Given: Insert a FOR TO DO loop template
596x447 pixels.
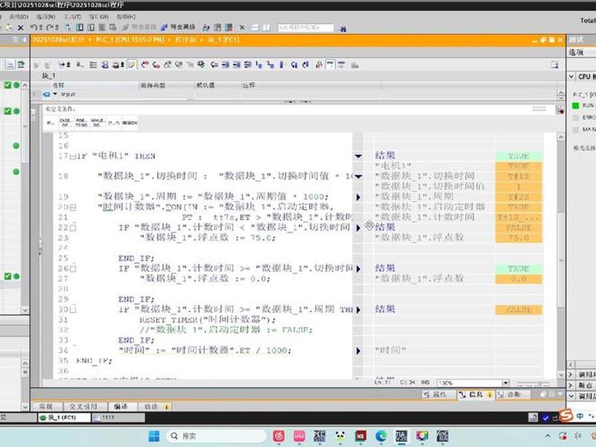Looking at the screenshot, I should pos(81,123).
